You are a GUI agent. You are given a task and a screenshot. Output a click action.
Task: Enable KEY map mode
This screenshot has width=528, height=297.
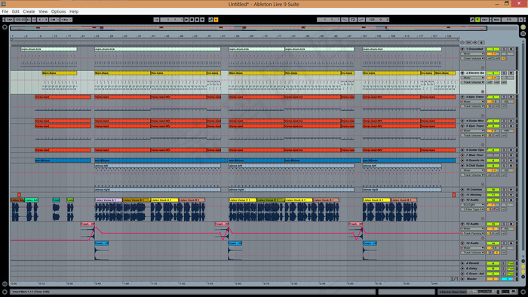click(x=484, y=20)
